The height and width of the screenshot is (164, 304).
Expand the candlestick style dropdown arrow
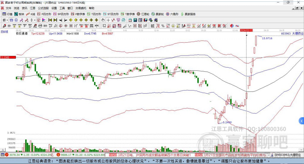click(35, 20)
